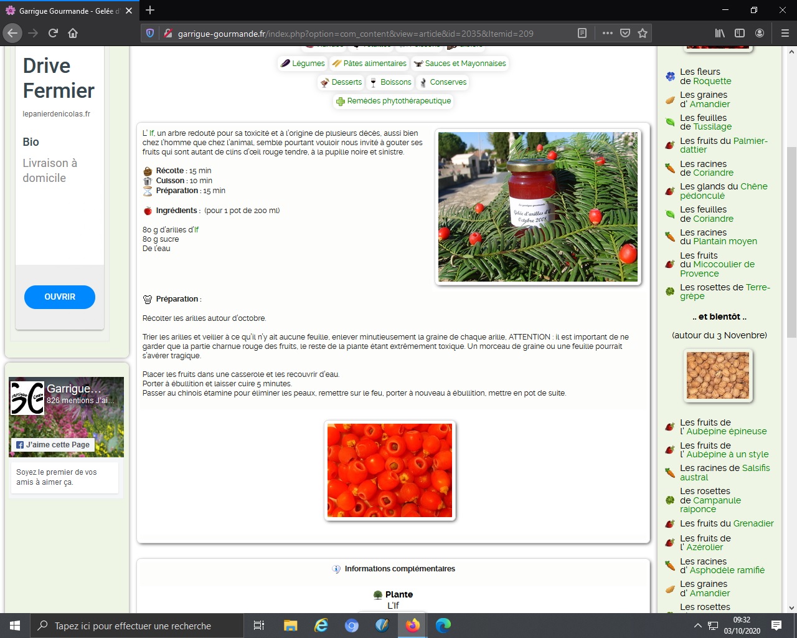Reload the current page
This screenshot has width=797, height=638.
pyautogui.click(x=53, y=33)
